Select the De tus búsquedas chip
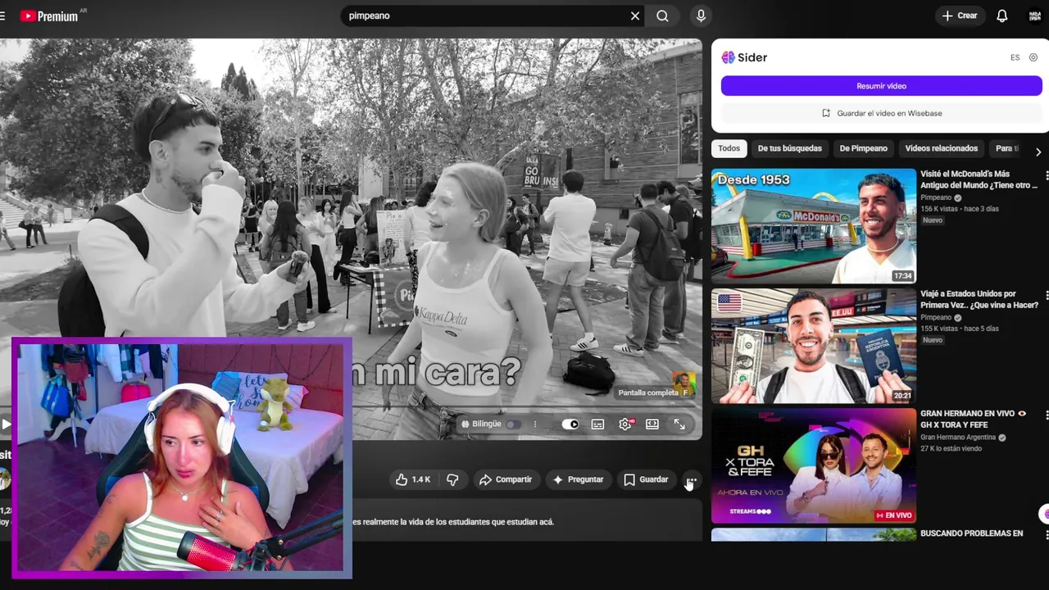Viewport: 1049px width, 590px height. pyautogui.click(x=789, y=148)
